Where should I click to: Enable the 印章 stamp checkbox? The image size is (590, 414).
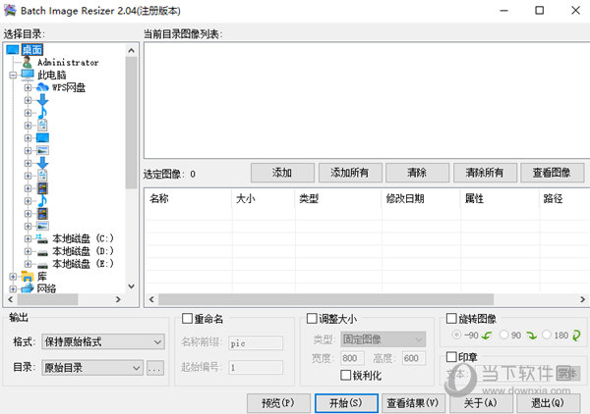451,356
